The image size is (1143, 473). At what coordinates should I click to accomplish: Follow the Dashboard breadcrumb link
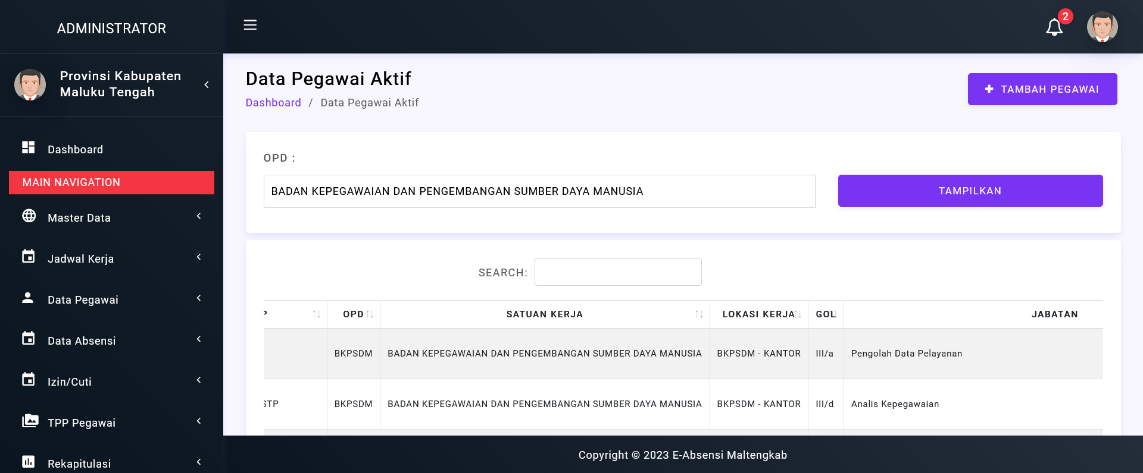click(273, 103)
